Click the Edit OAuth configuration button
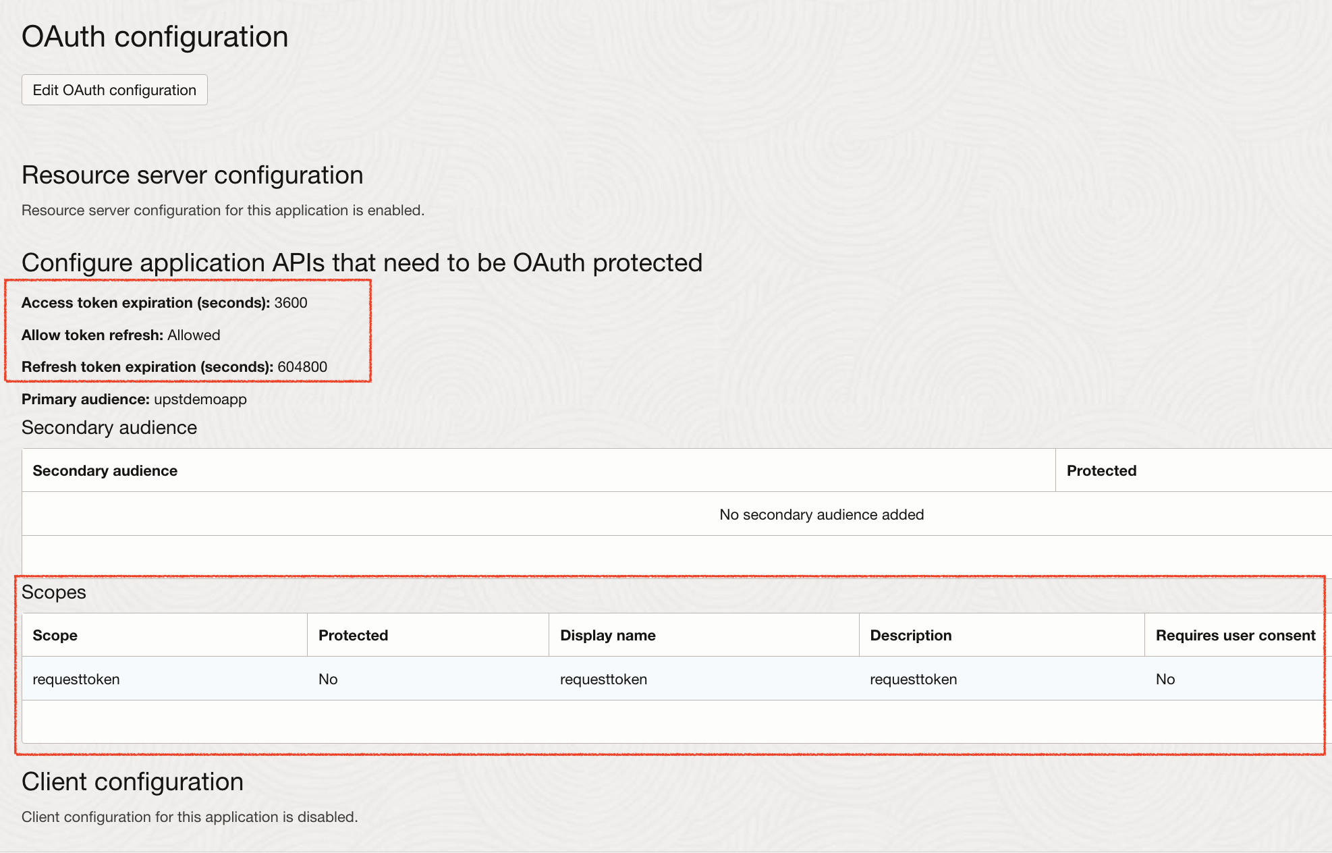The width and height of the screenshot is (1332, 853). tap(114, 89)
